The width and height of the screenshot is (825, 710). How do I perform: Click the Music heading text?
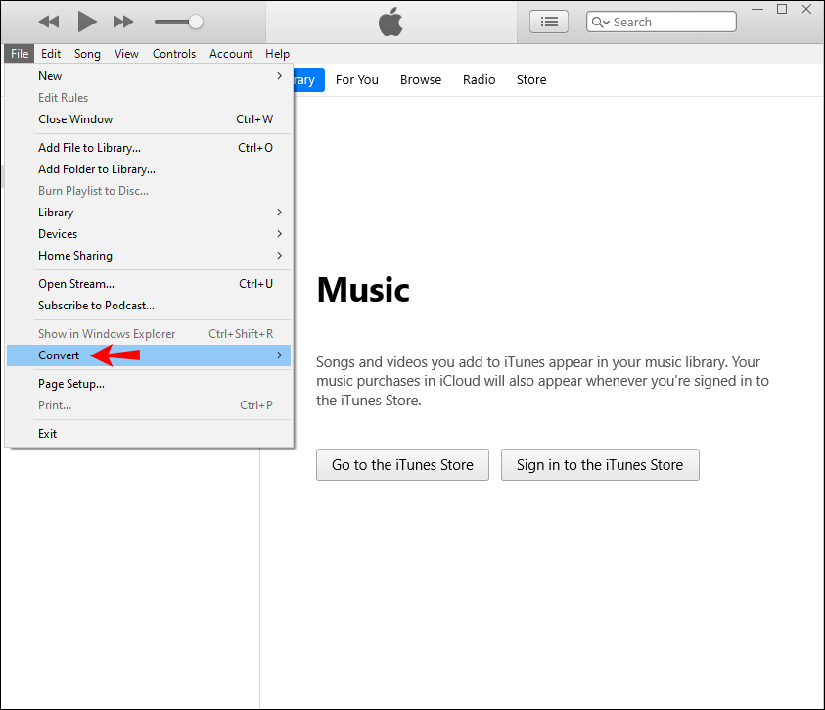point(363,290)
